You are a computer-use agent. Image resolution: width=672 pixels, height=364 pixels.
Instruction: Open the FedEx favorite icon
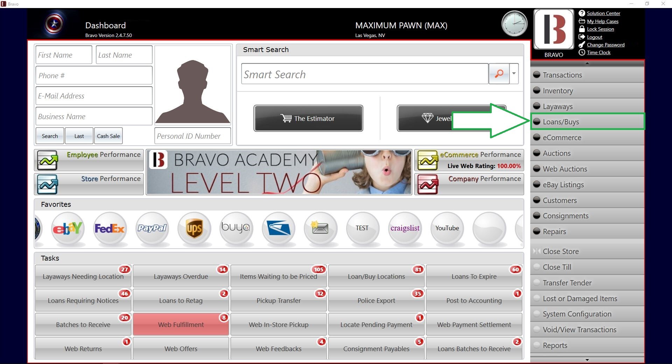click(110, 228)
